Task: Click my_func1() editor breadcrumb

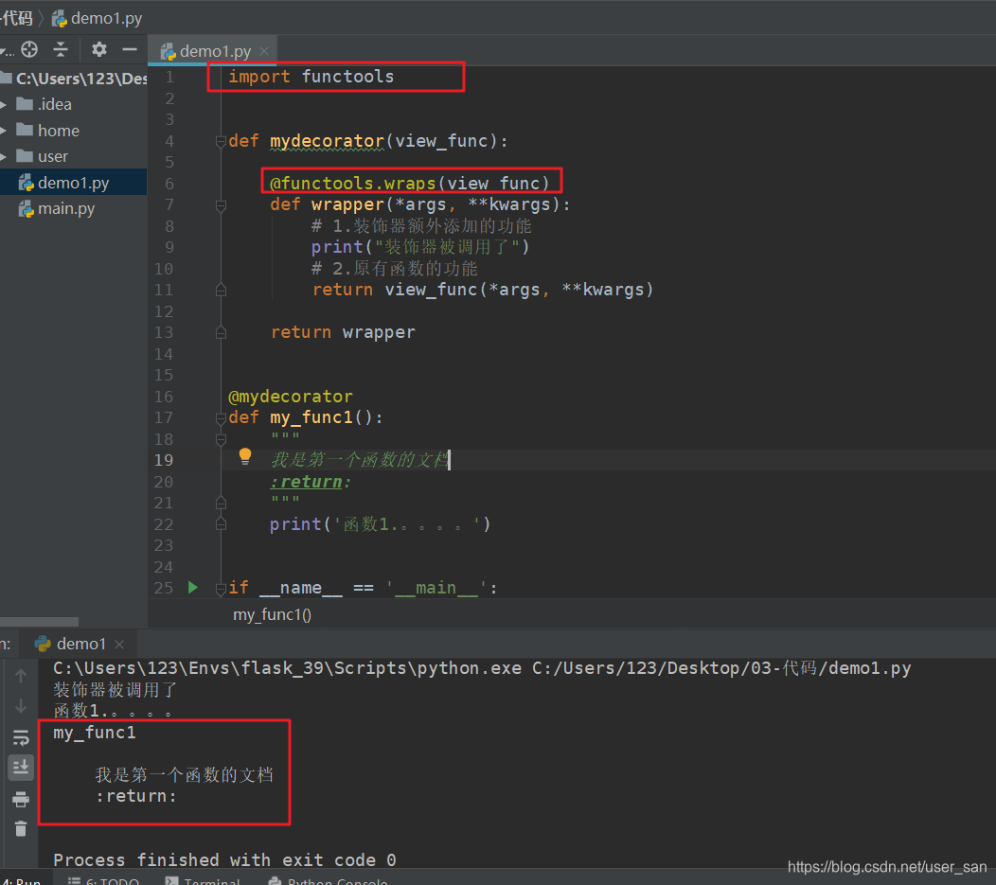Action: 272,614
